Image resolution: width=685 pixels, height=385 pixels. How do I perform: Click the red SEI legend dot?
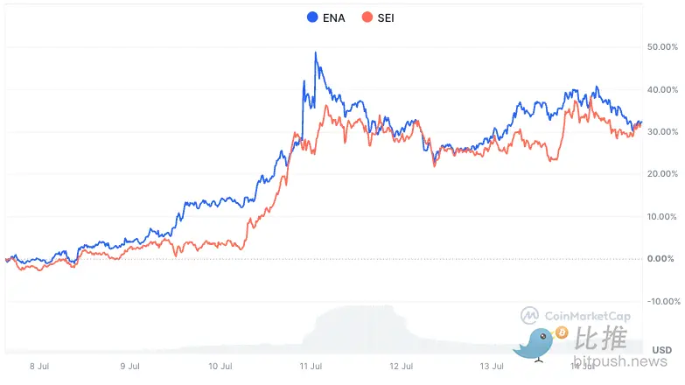(367, 17)
